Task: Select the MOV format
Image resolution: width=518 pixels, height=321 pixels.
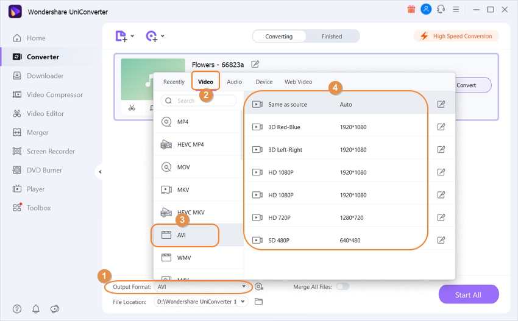Action: [x=199, y=167]
